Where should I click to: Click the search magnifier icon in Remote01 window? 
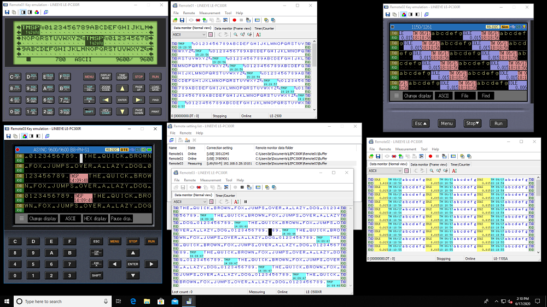point(235,34)
